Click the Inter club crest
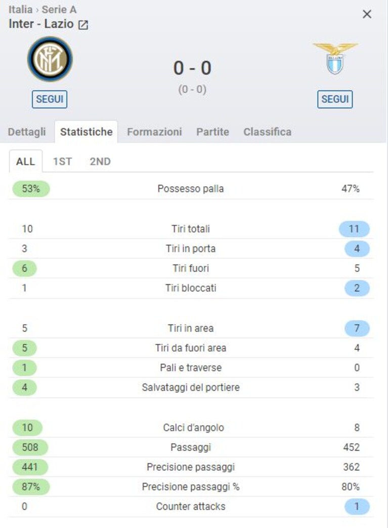 coord(50,59)
